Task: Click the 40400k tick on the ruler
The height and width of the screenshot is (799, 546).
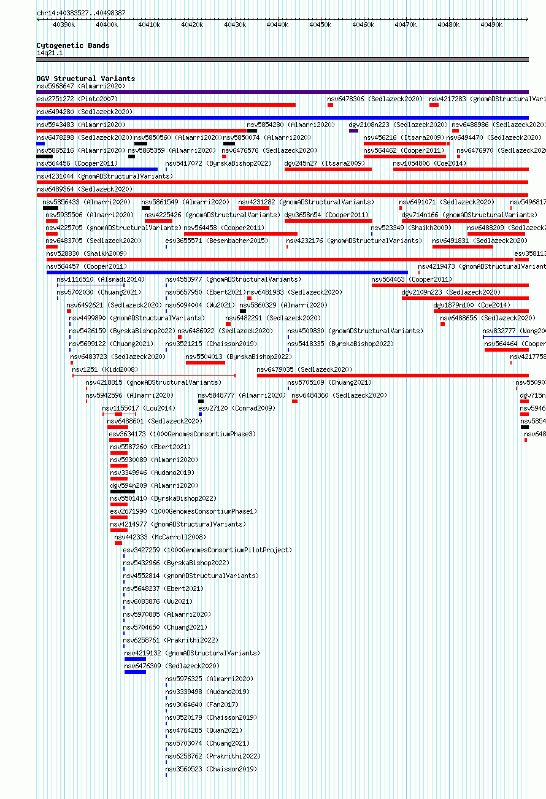Action: tap(107, 25)
